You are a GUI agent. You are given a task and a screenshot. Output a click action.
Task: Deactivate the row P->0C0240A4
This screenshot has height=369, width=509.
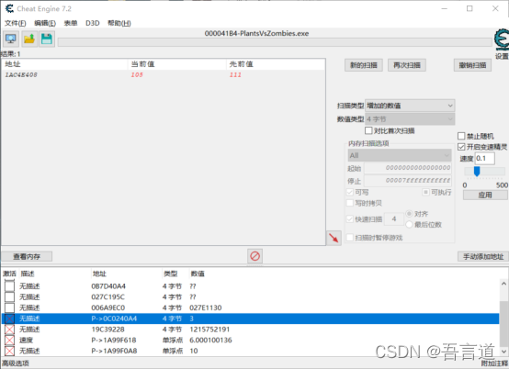tap(9, 319)
